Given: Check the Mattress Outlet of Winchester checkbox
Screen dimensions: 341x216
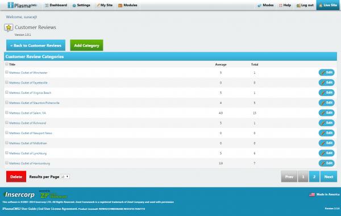Looking at the screenshot, I should click(x=7, y=72).
